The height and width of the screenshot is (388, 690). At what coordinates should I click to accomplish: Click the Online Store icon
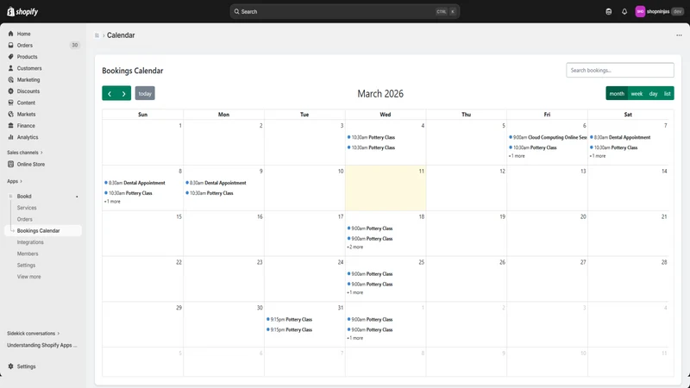pos(10,164)
